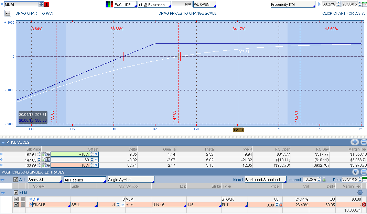Toggle lock on the 162.61 price slice

(43, 154)
